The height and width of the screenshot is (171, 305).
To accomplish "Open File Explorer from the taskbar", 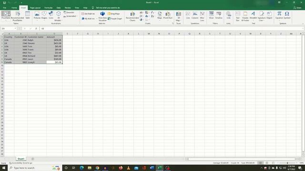I will tap(90, 168).
